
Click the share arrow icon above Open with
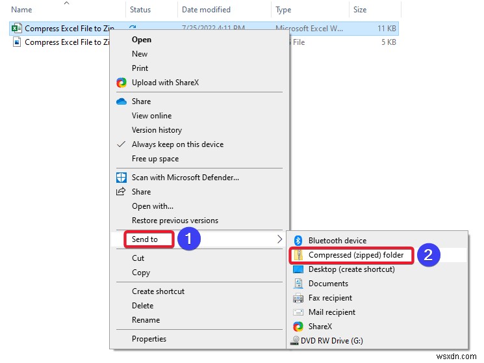click(x=121, y=192)
